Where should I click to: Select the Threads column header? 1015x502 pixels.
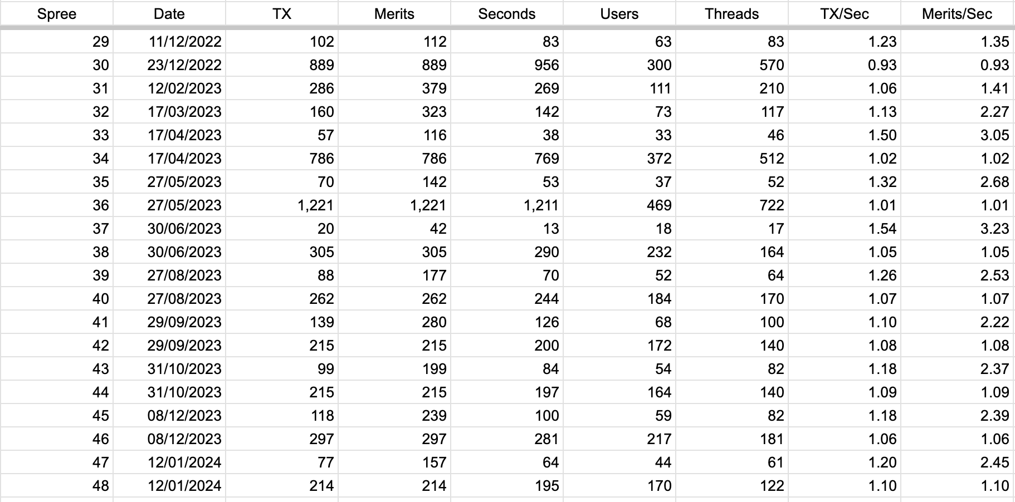click(732, 13)
